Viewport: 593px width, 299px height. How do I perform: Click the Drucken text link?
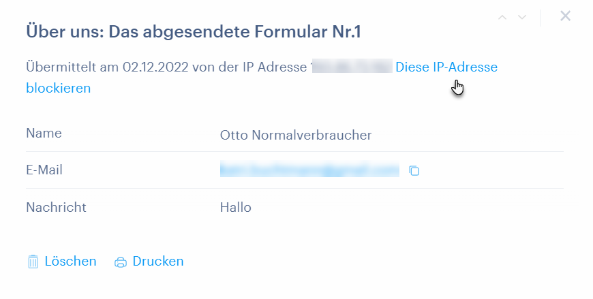(158, 262)
